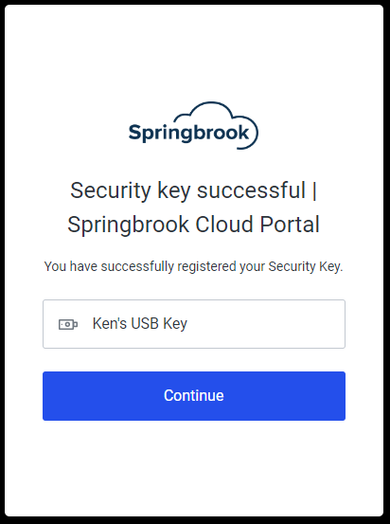Click the Springbrook Cloud Portal heading line

click(194, 225)
